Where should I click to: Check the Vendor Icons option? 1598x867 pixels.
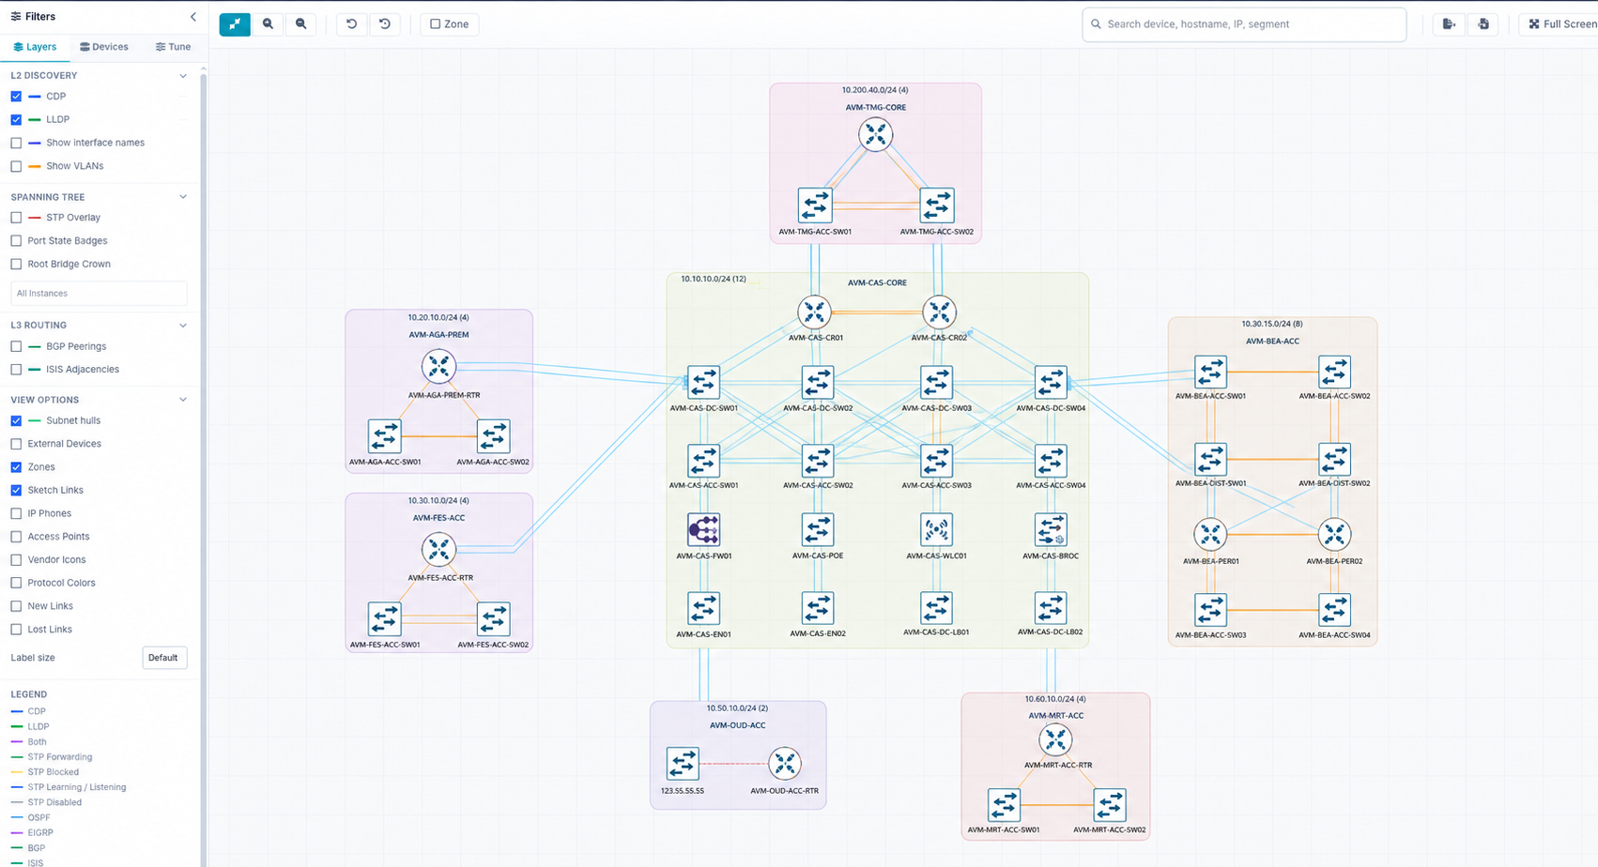[x=16, y=560]
